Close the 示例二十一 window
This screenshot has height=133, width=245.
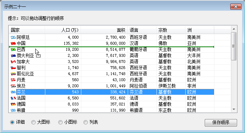coord(236,6)
